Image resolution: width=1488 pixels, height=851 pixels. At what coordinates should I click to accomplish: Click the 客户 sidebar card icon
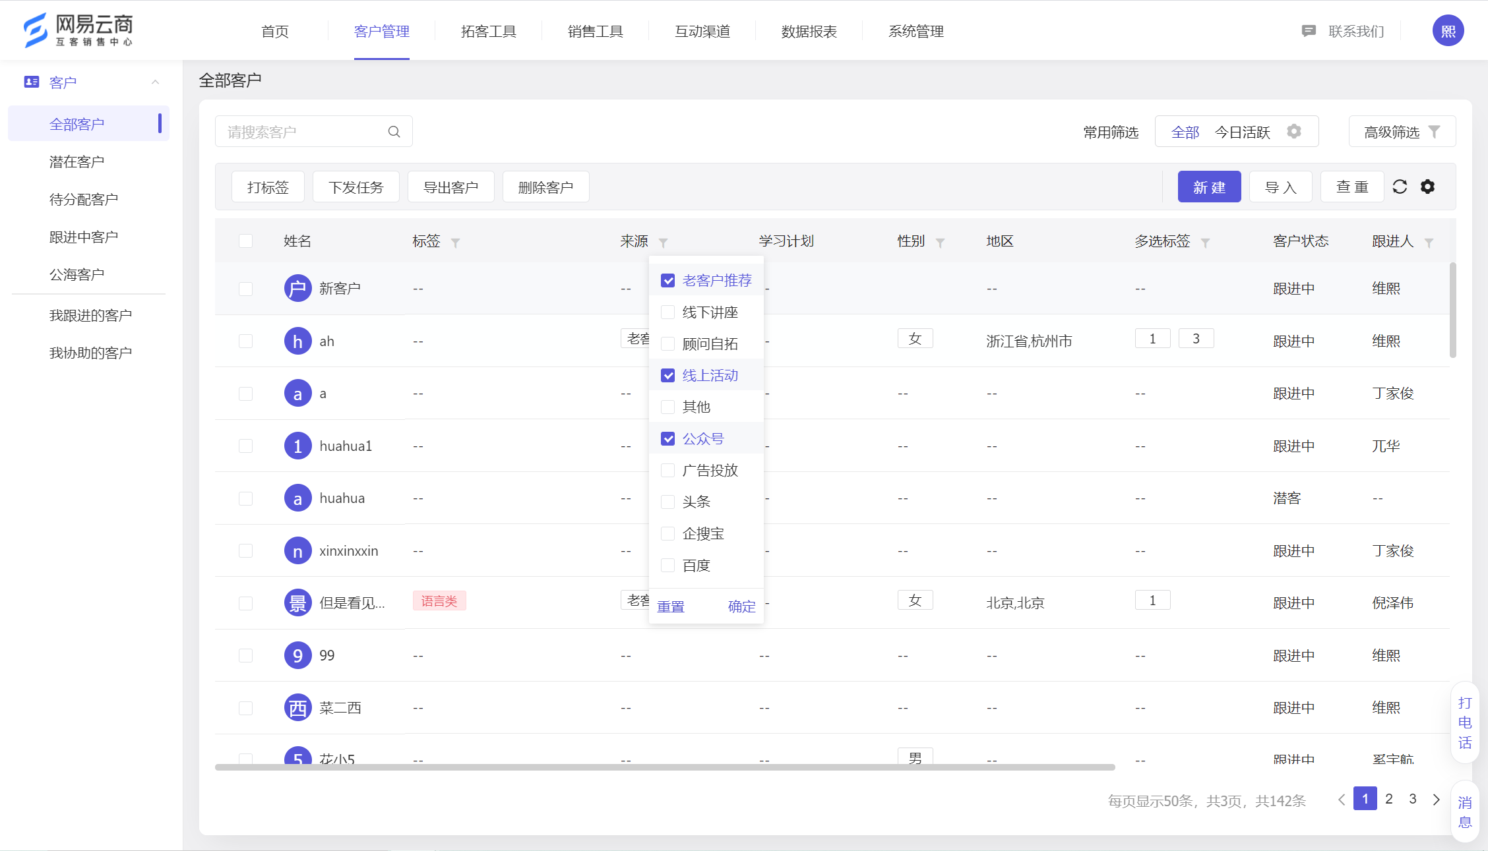point(31,82)
